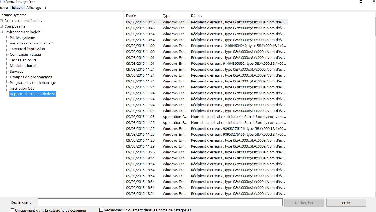Expand the Ressources matérielles tree node
The width and height of the screenshot is (376, 212).
(x=2, y=21)
